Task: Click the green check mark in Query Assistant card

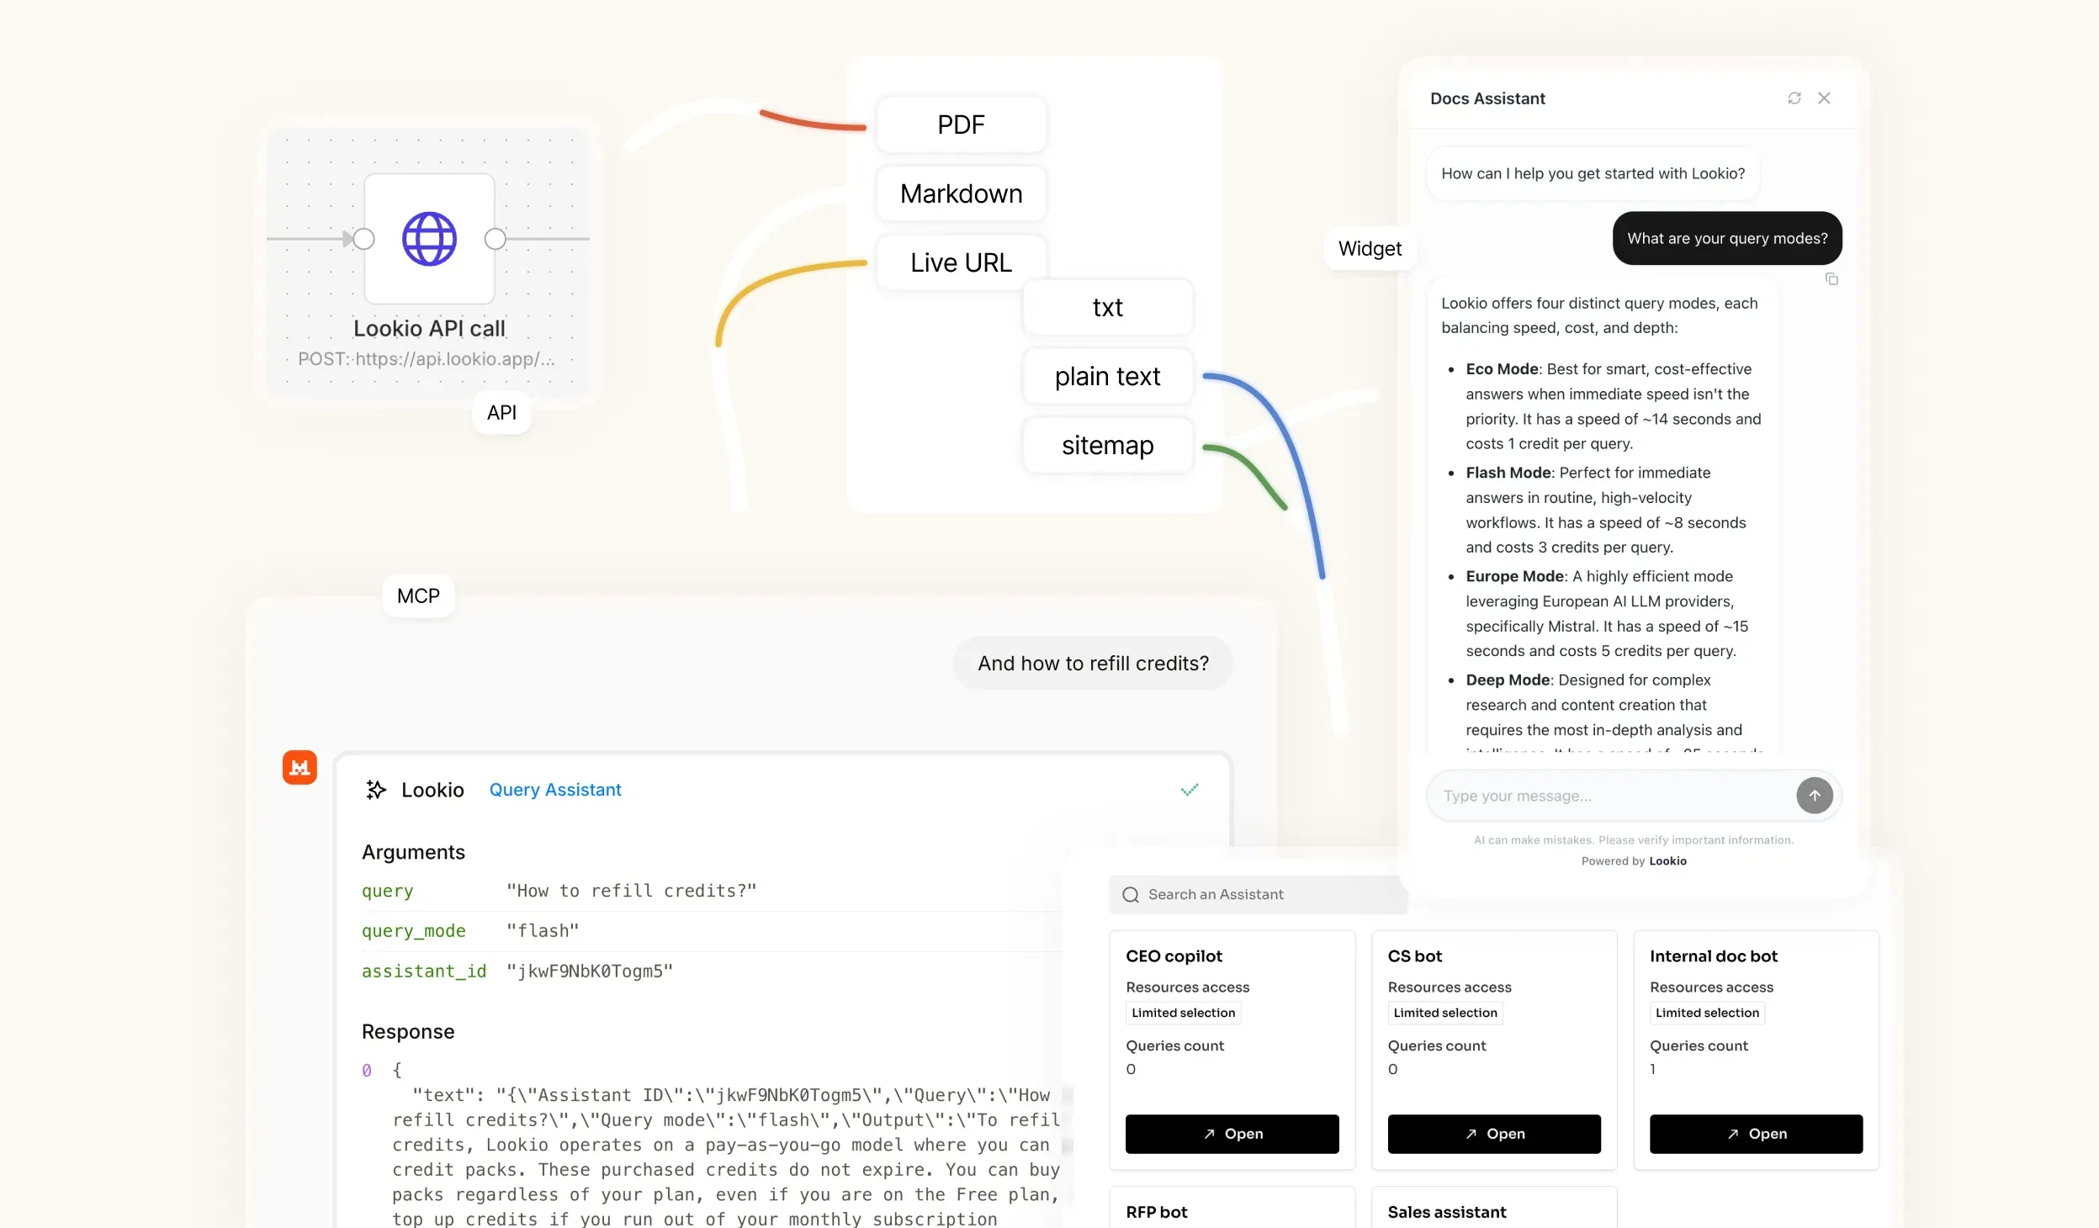Action: [1190, 790]
